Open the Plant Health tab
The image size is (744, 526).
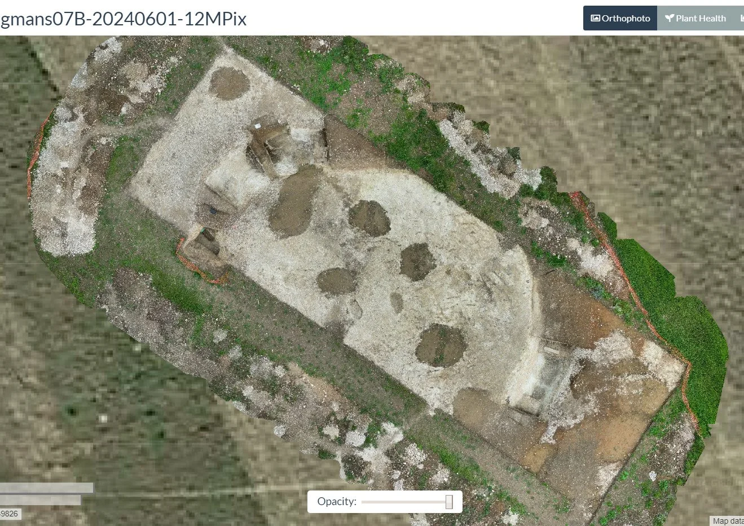695,18
